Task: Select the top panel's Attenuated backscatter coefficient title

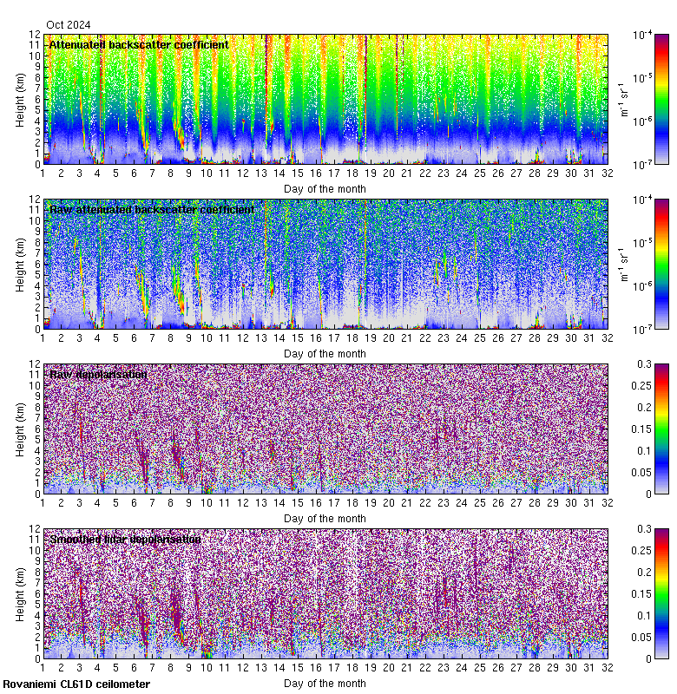Action: click(139, 44)
